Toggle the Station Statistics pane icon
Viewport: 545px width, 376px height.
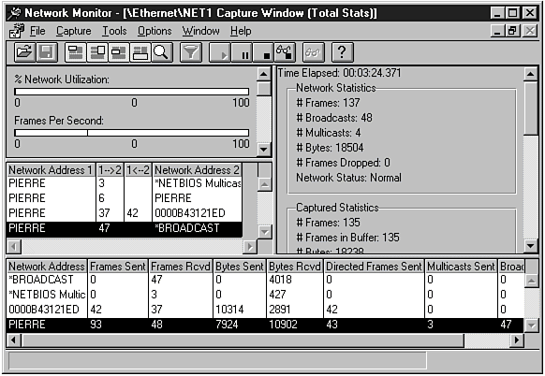pos(140,52)
